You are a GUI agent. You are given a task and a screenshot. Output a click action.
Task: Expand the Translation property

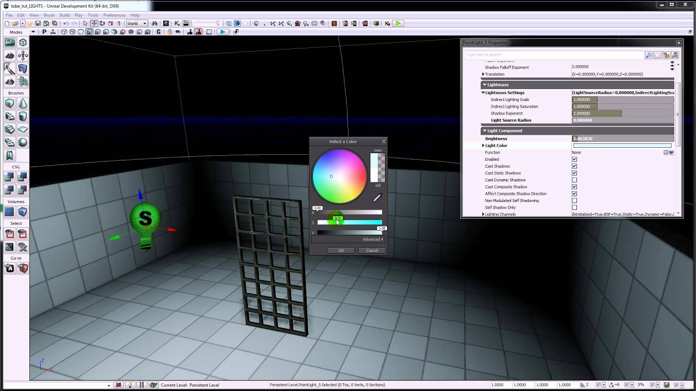pos(483,74)
